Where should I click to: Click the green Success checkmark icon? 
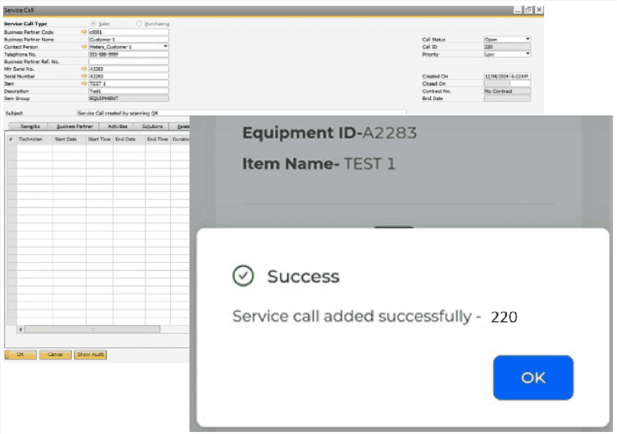pos(243,276)
